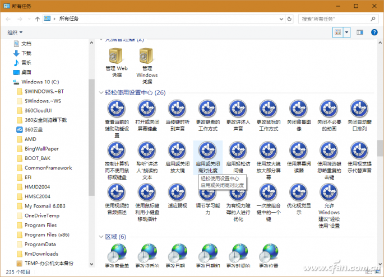The width and height of the screenshot is (384, 277).
Task: Collapse the 轻松使用设置中心 group
Action: [101, 92]
